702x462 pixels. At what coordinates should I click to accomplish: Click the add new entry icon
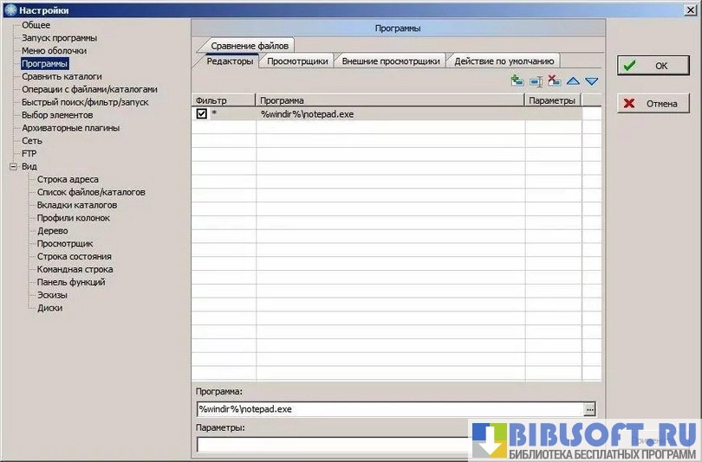[x=517, y=80]
